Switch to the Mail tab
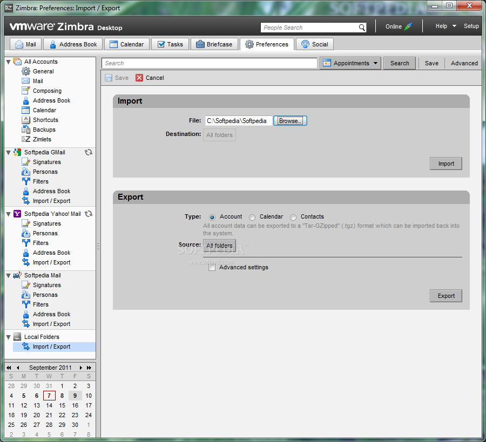The height and width of the screenshot is (442, 486). tap(26, 44)
